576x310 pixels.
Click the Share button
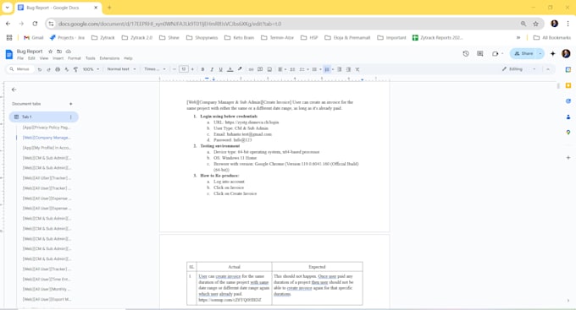click(523, 53)
